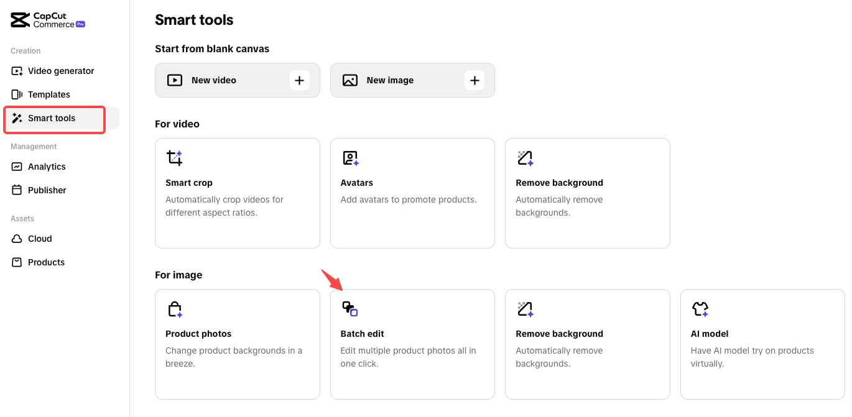Screen dimensions: 852x417
Task: Click the 'For image' section heading
Action: 178,275
